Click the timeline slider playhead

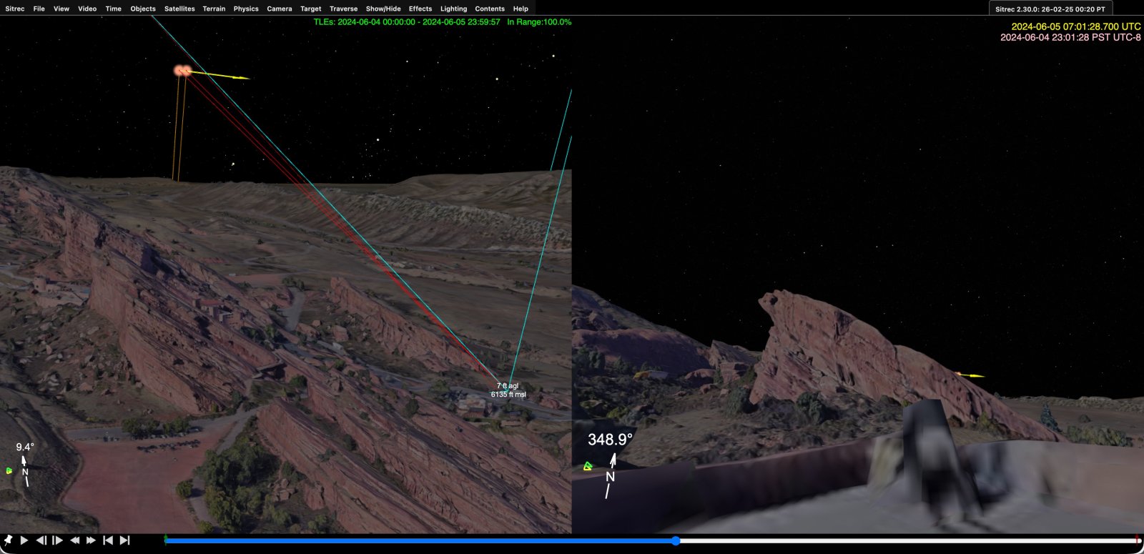[676, 541]
